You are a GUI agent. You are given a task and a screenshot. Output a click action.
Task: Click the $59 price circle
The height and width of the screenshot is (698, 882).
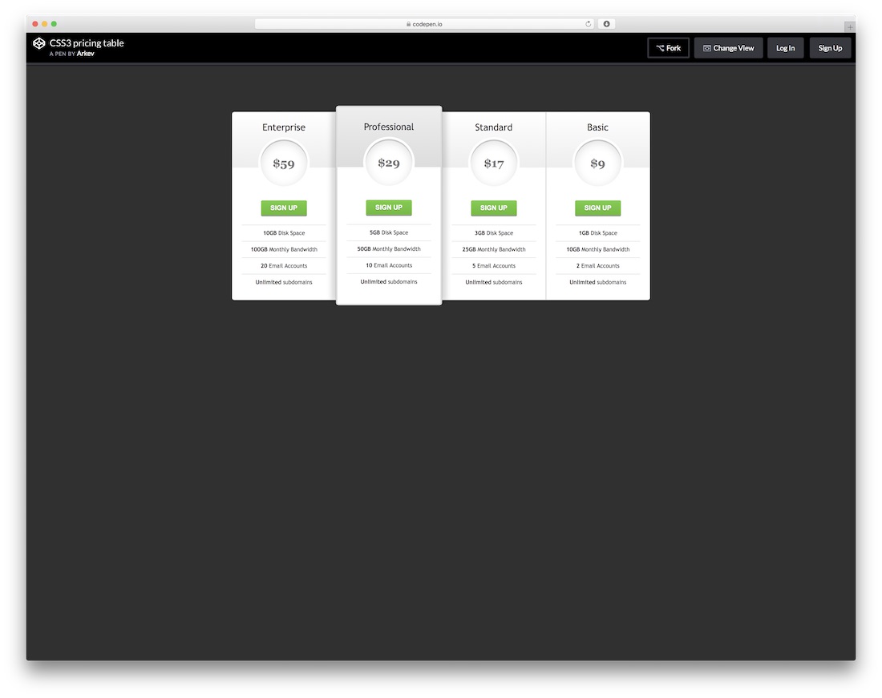pos(284,163)
